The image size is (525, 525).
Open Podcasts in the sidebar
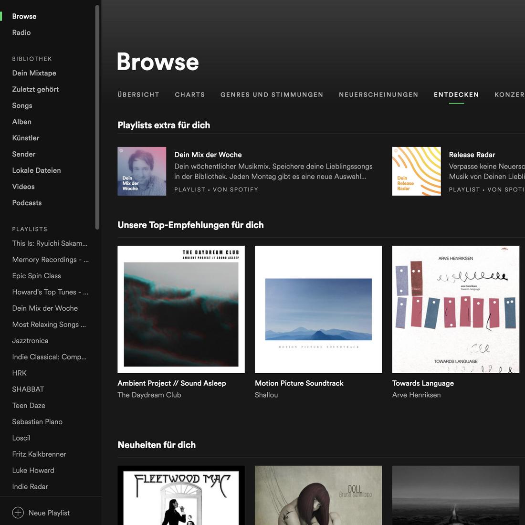click(27, 202)
